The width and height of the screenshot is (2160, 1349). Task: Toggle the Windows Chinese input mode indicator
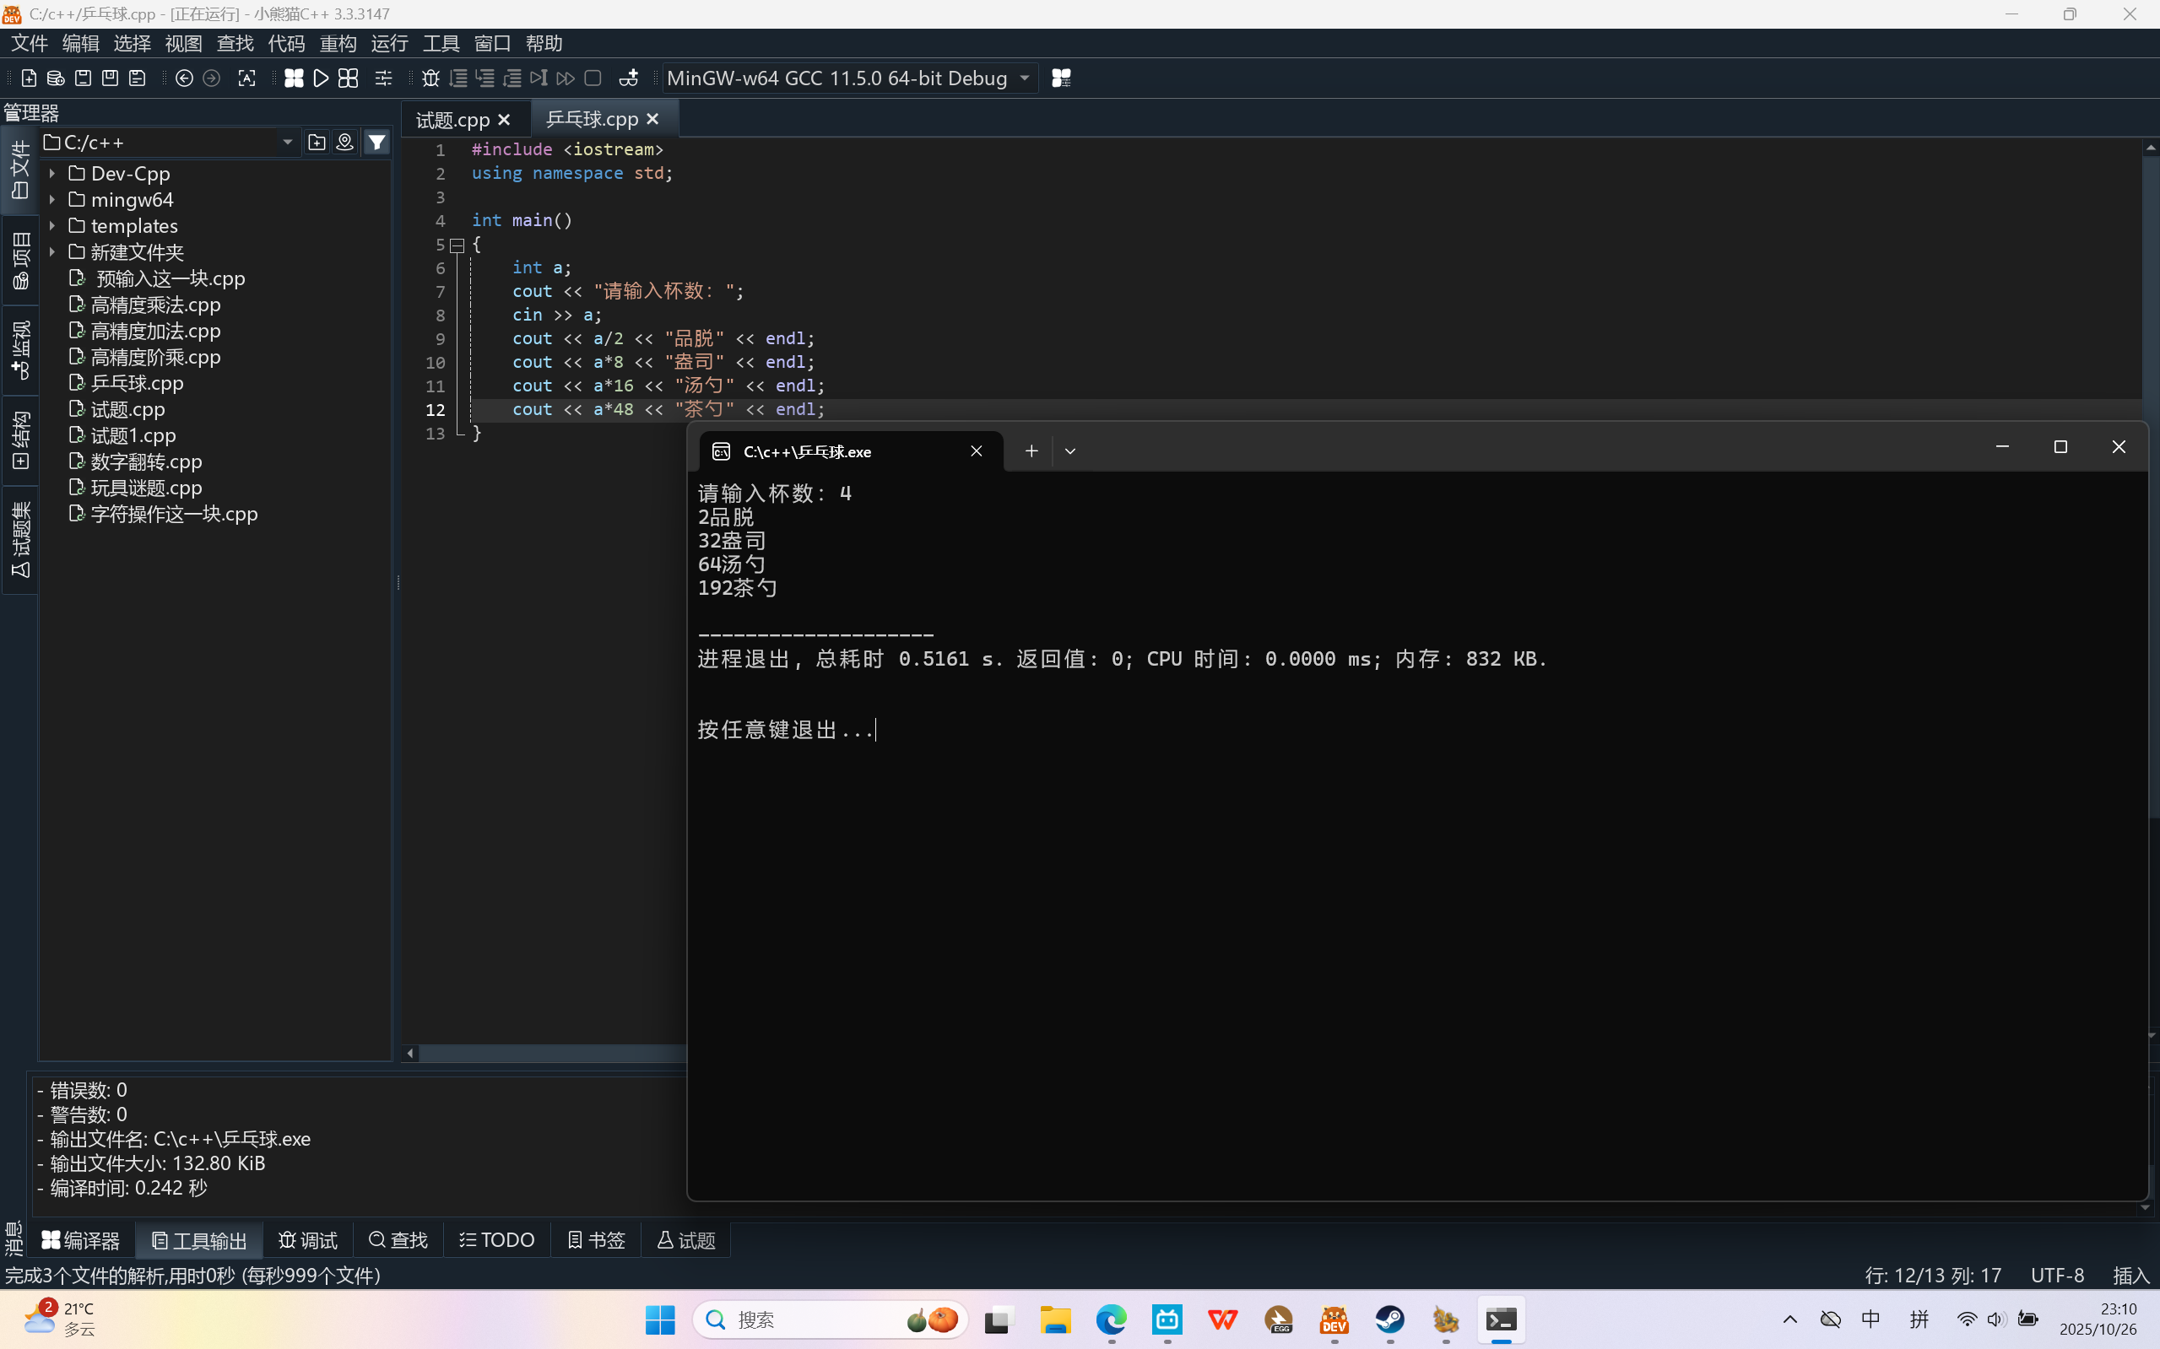1870,1319
